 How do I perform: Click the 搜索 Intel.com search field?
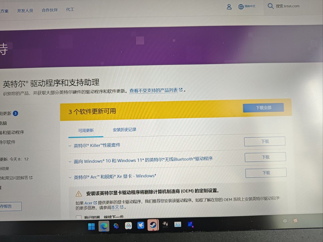click(x=287, y=6)
